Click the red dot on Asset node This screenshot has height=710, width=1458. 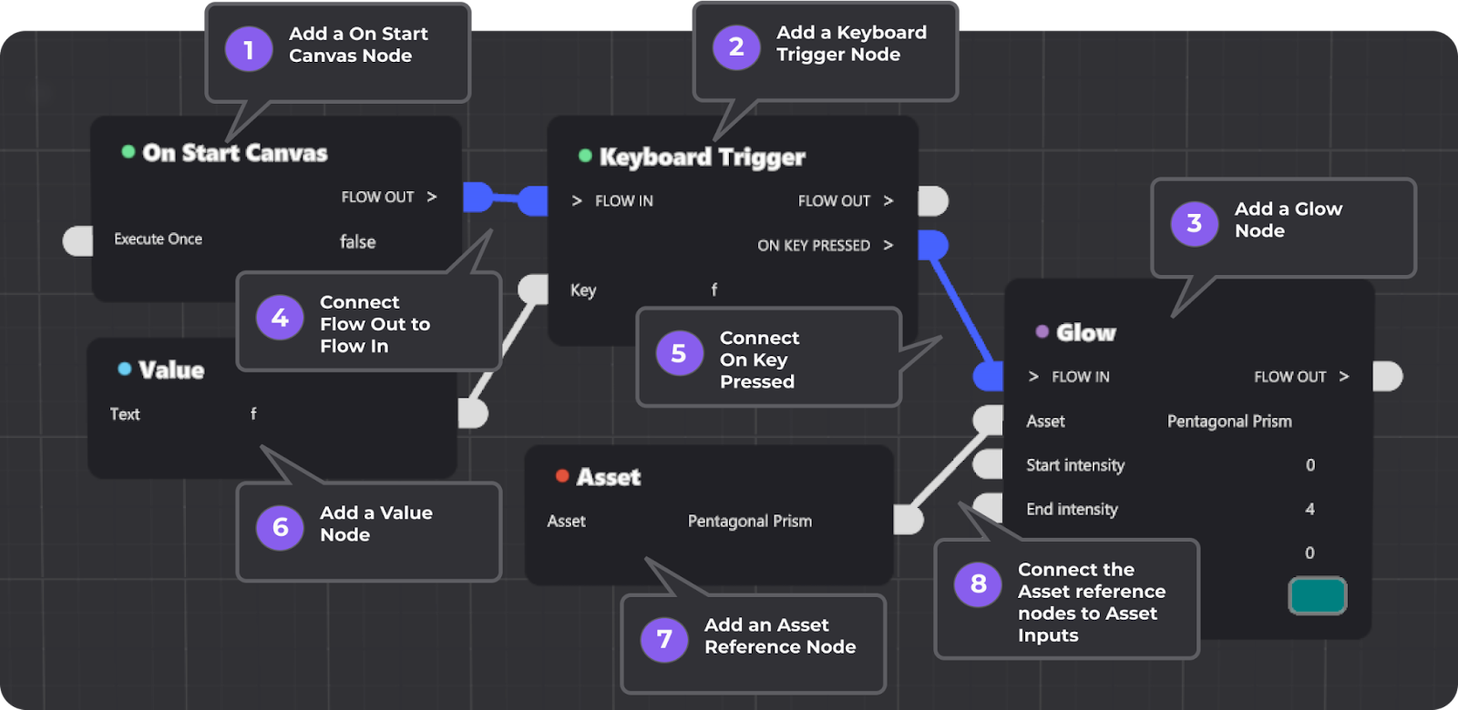[x=562, y=475]
